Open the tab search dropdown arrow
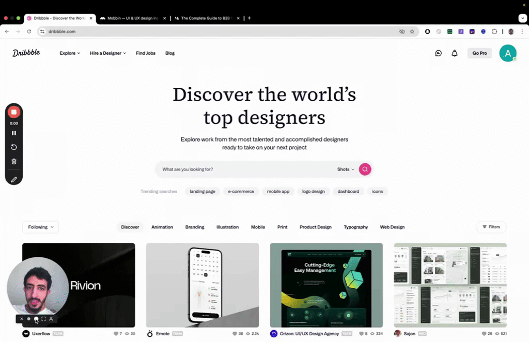The width and height of the screenshot is (529, 342). (523, 18)
